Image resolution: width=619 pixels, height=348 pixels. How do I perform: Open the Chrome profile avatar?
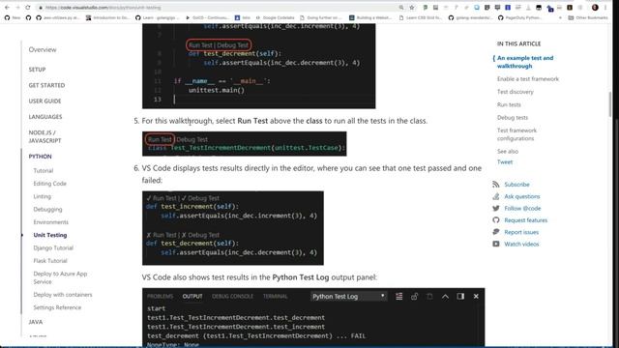point(595,8)
